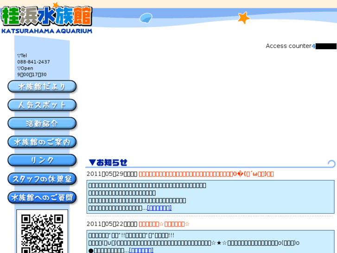
Task: Click the blue jellyfish bubble in the header
Action: click(x=146, y=18)
